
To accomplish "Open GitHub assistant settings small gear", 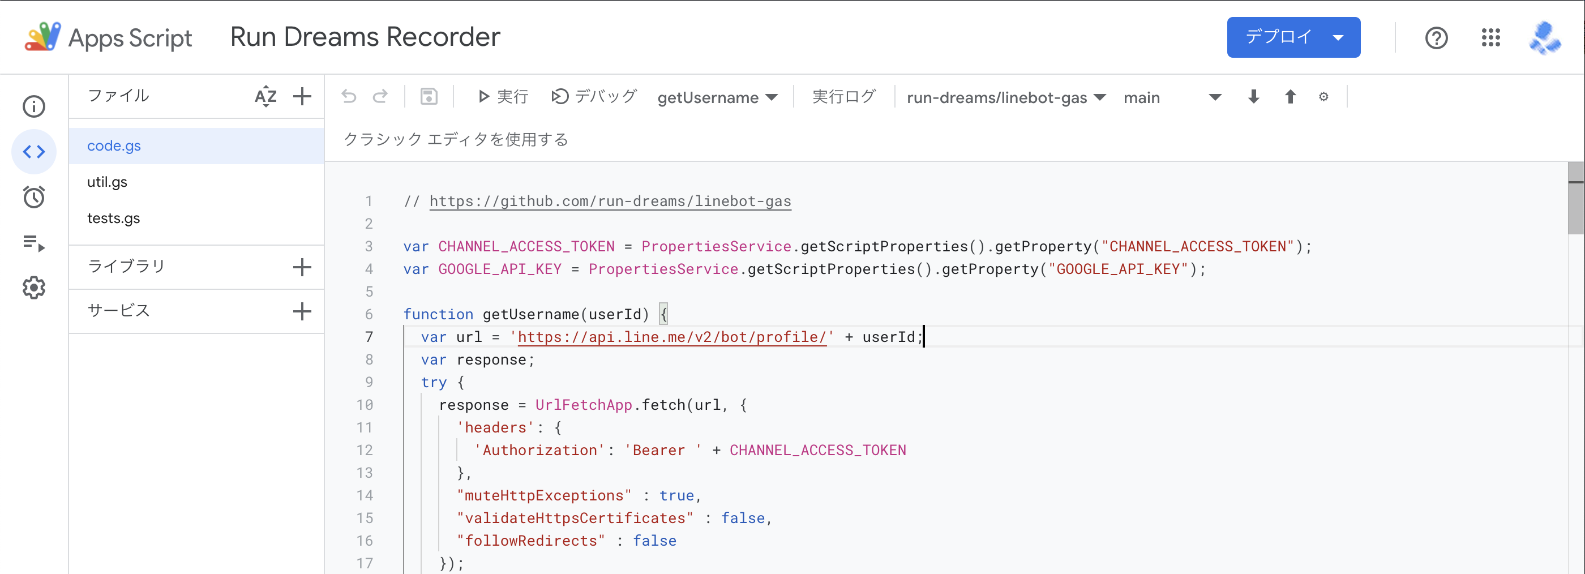I will [1323, 97].
